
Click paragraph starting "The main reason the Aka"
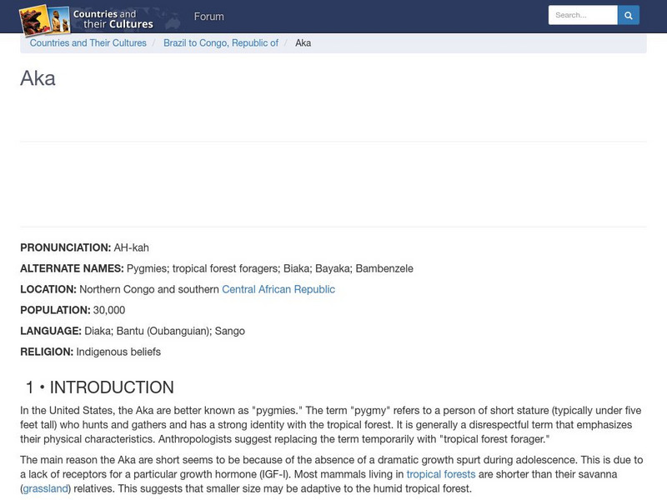[x=331, y=474]
